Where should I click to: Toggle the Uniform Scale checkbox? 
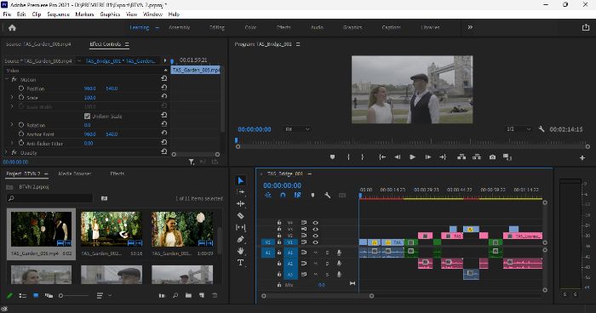(x=87, y=117)
